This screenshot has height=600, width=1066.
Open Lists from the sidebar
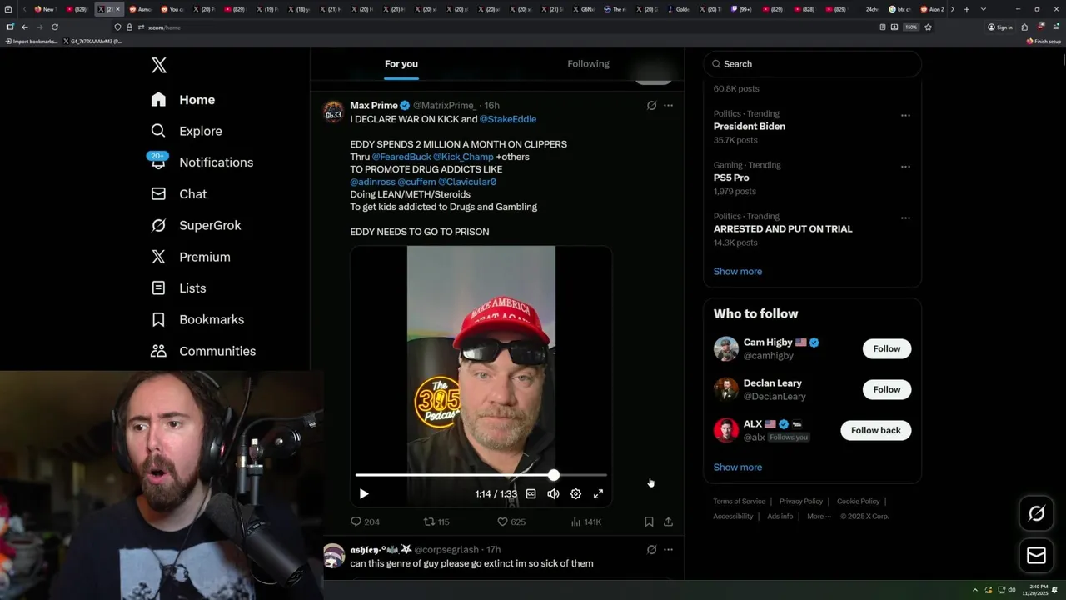tap(178, 288)
